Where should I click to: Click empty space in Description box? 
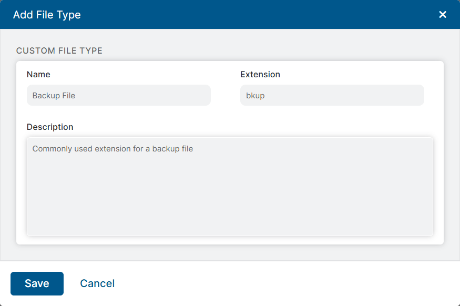[x=230, y=200]
